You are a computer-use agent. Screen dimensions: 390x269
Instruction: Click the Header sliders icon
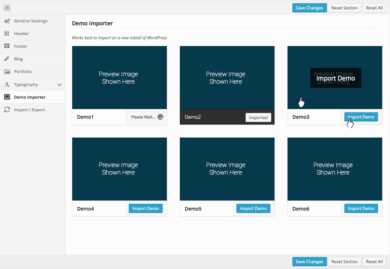(x=7, y=33)
